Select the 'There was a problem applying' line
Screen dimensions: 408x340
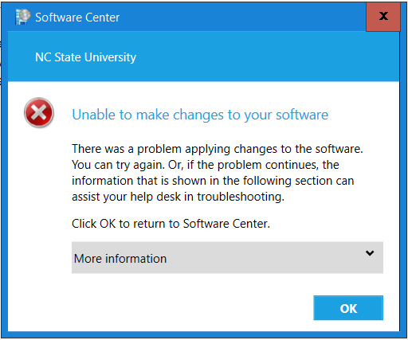coord(218,149)
